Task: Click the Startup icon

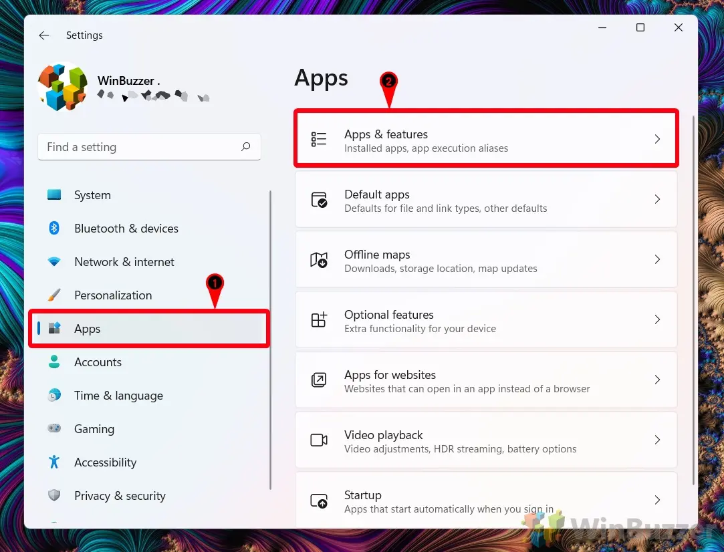Action: point(319,501)
